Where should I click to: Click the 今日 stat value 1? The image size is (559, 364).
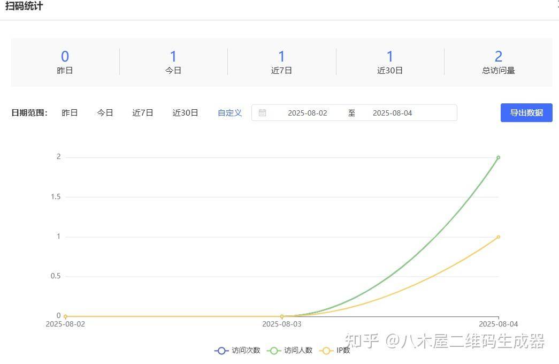173,56
